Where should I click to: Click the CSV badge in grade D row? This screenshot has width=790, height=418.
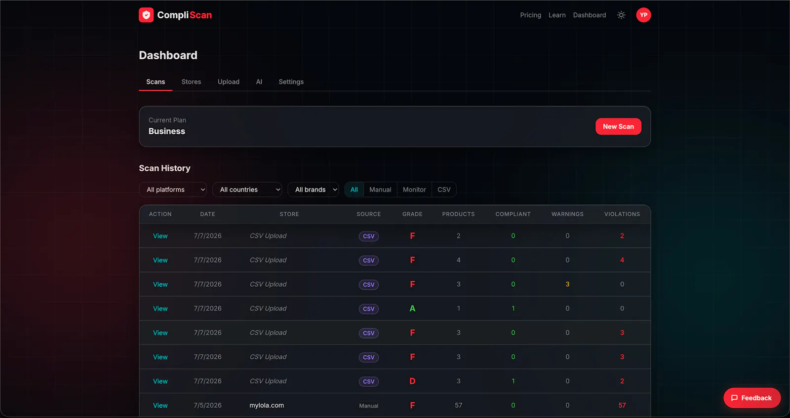(x=369, y=381)
